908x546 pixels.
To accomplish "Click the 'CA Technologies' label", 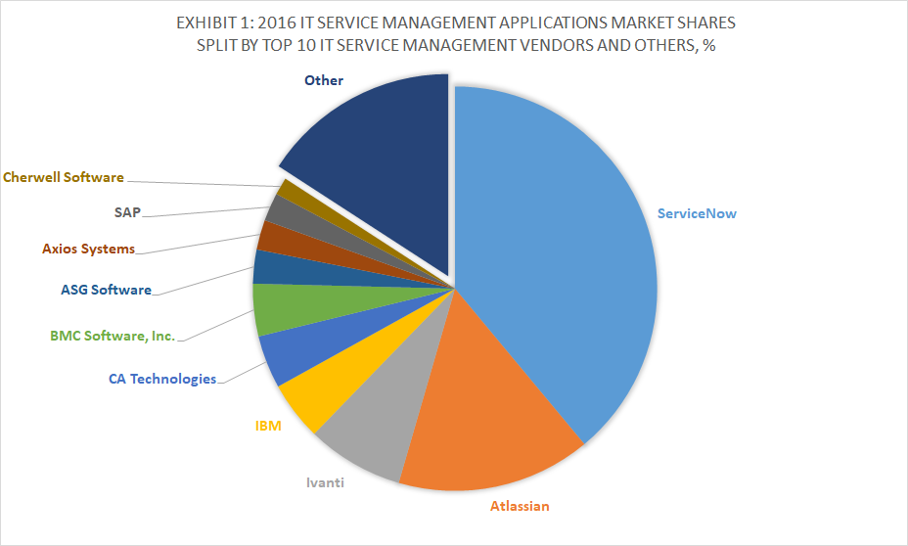I will (162, 379).
